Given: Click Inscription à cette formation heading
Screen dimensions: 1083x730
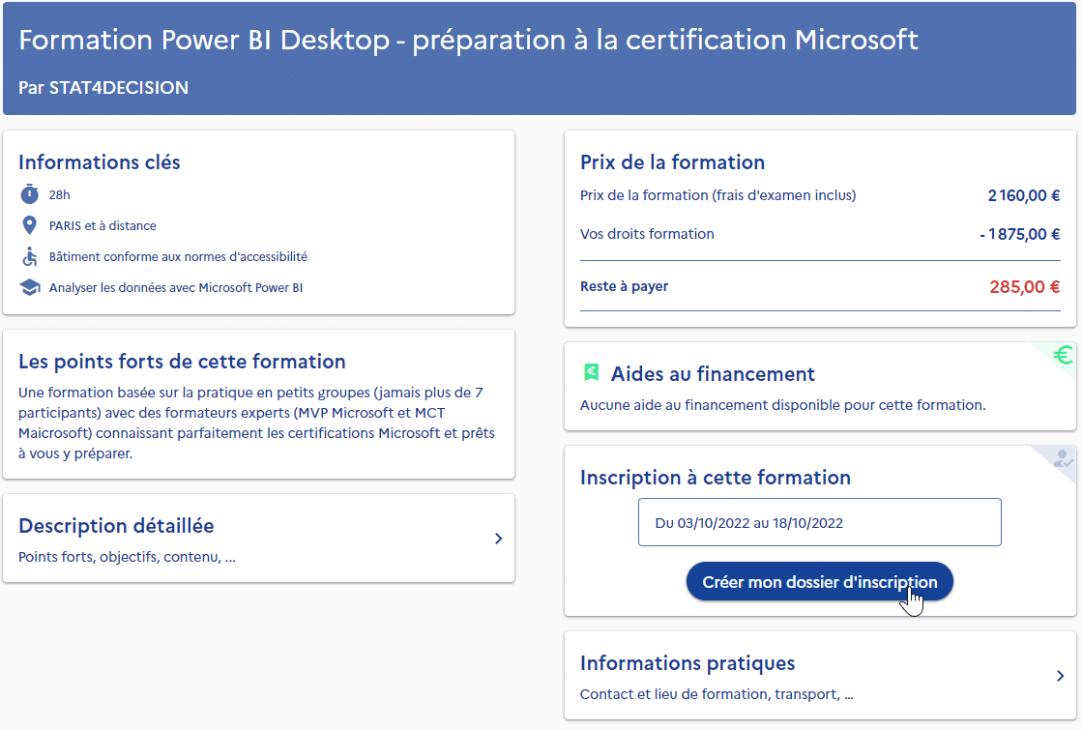Looking at the screenshot, I should 715,478.
